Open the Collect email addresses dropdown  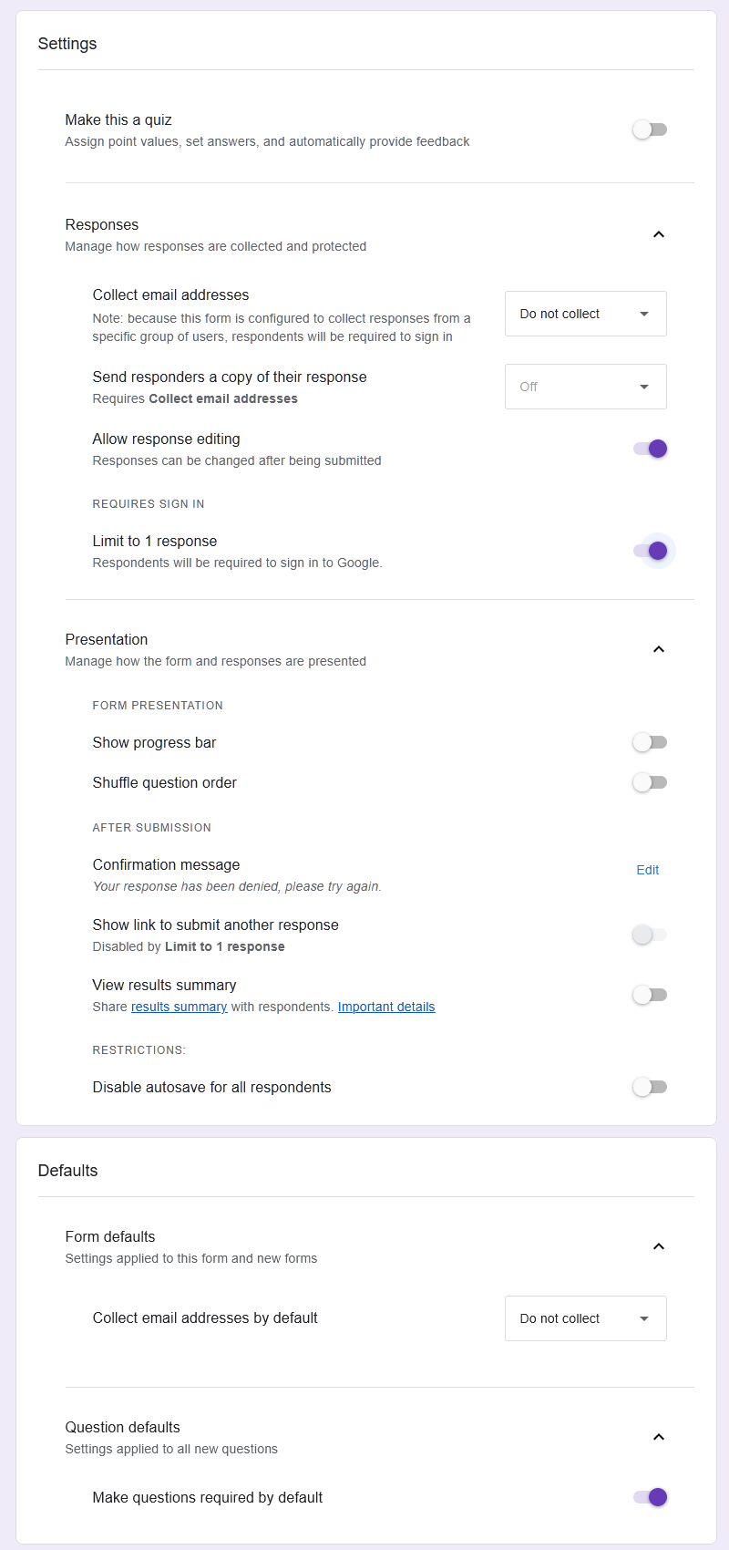(x=585, y=314)
